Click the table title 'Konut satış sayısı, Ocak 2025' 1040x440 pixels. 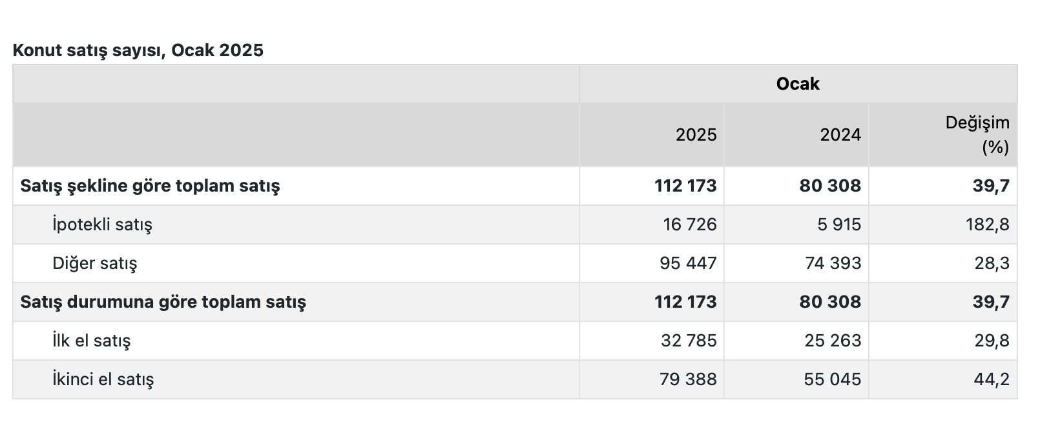pyautogui.click(x=138, y=50)
